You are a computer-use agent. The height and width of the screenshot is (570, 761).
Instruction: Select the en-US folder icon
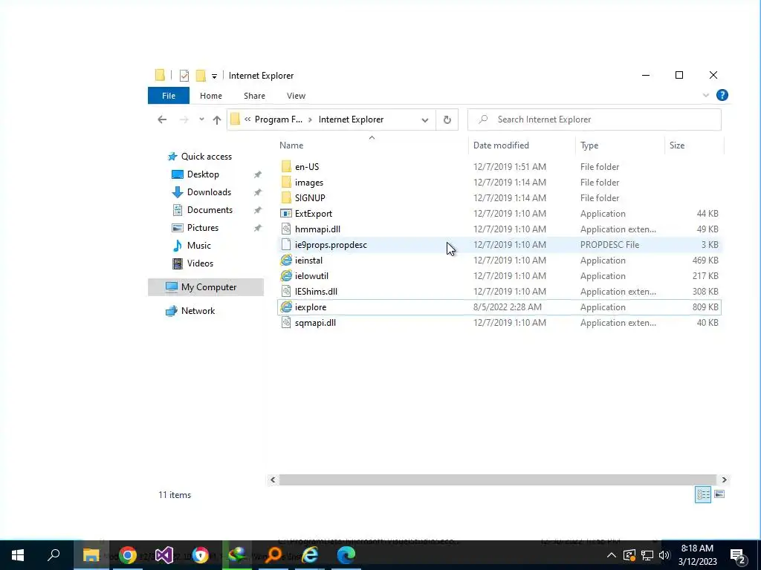pyautogui.click(x=286, y=167)
